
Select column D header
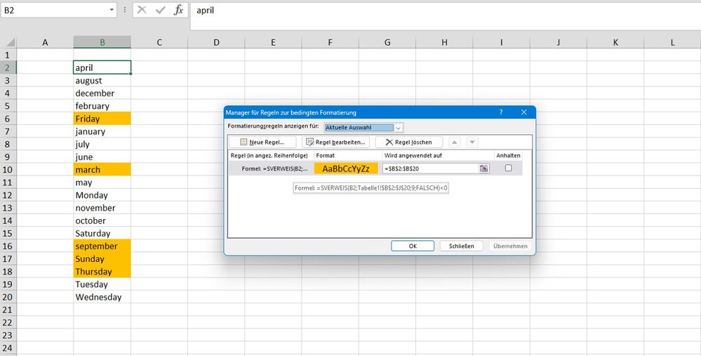click(x=216, y=43)
